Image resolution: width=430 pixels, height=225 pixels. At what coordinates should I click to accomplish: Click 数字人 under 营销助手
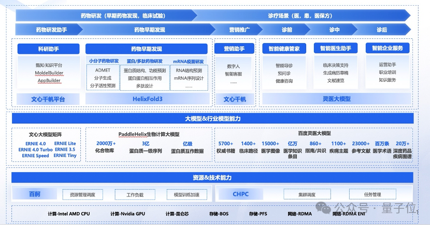click(x=233, y=66)
